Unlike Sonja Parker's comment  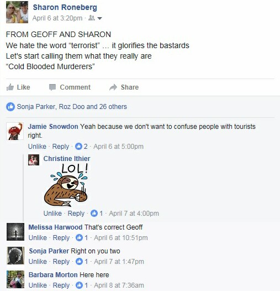38,262
